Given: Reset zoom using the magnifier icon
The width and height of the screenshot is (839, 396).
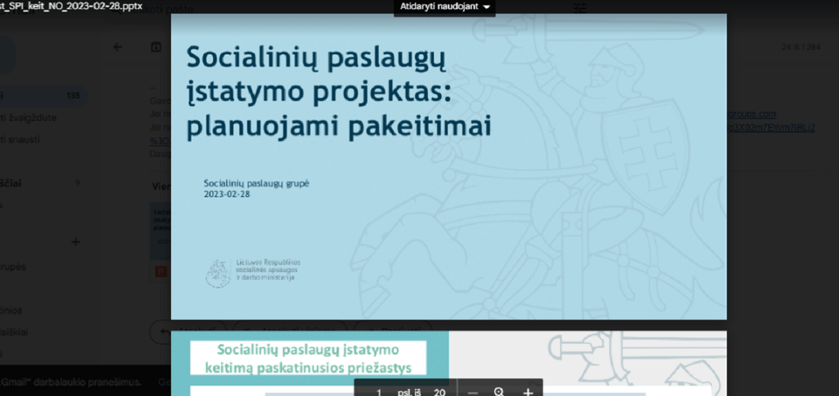Looking at the screenshot, I should click(x=499, y=391).
